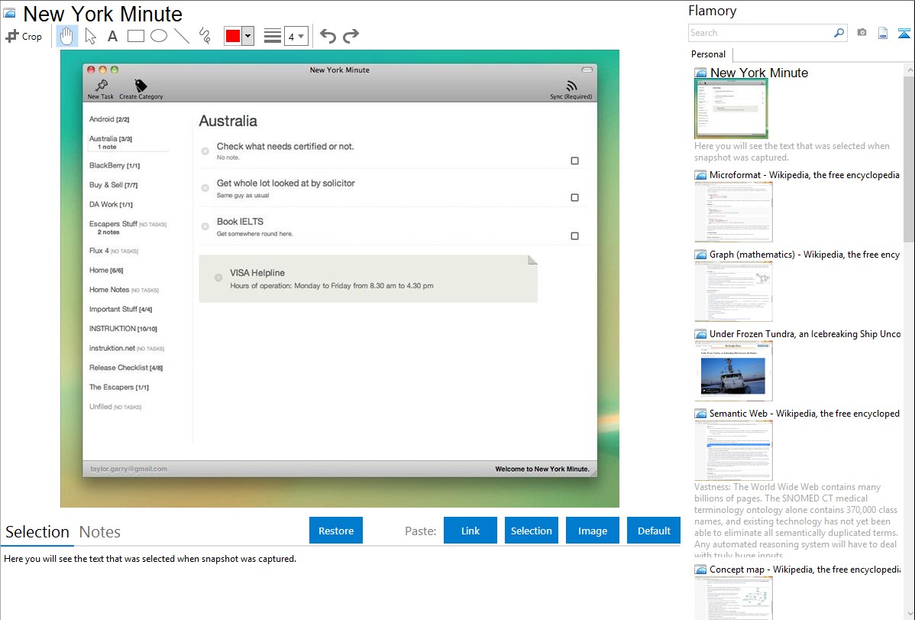Toggle circle beside Book IELTS
This screenshot has width=915, height=620.
pyautogui.click(x=205, y=226)
